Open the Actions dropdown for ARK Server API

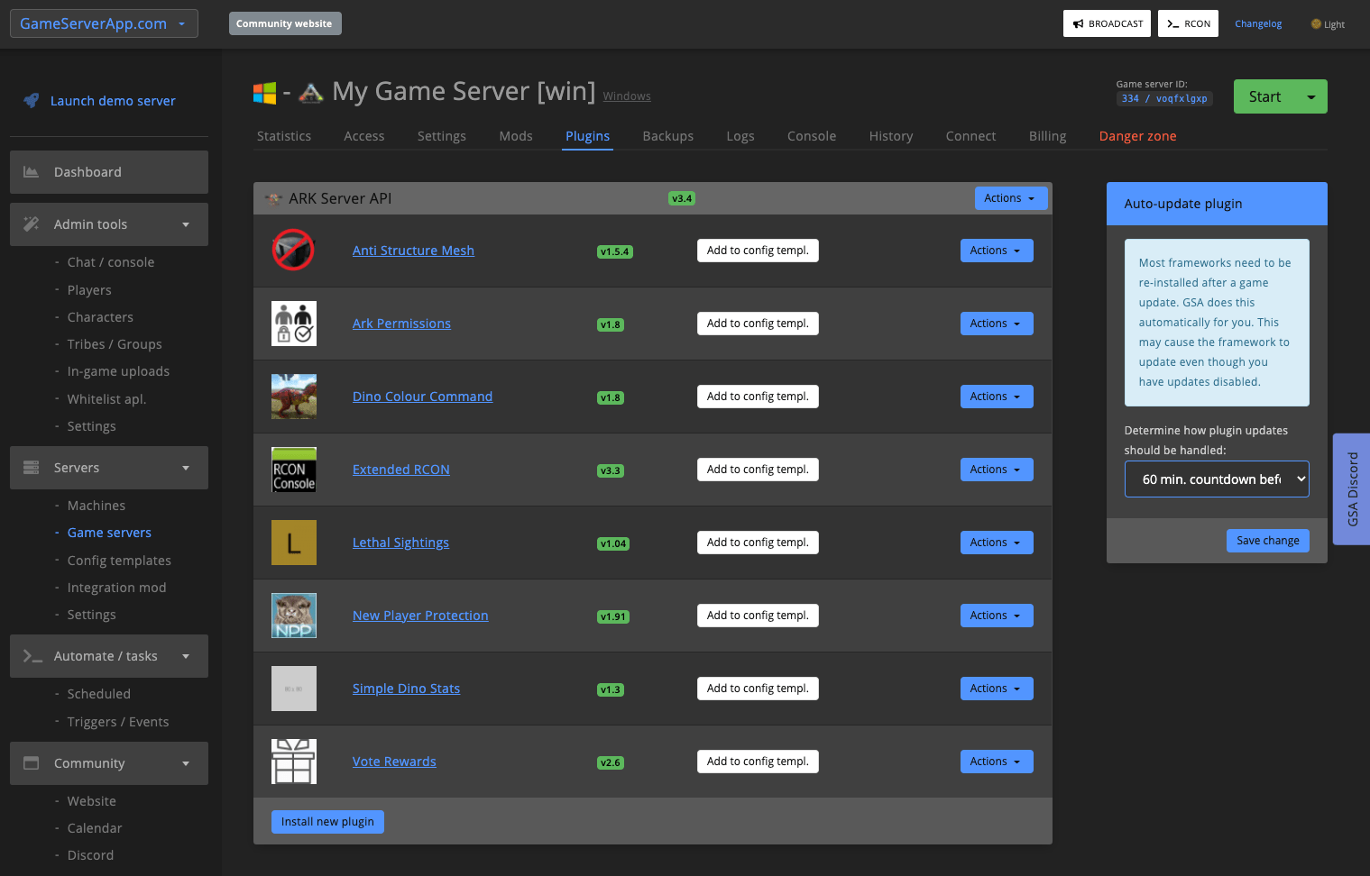click(x=1010, y=198)
